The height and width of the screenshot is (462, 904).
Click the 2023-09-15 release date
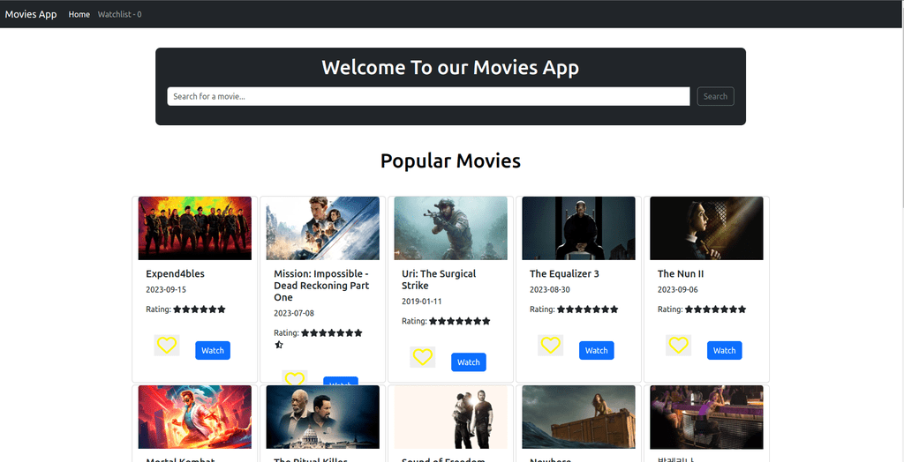point(166,290)
